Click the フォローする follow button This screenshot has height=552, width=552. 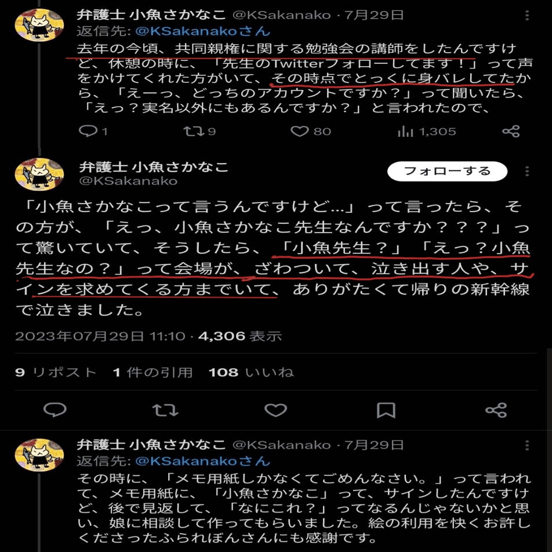(x=447, y=171)
